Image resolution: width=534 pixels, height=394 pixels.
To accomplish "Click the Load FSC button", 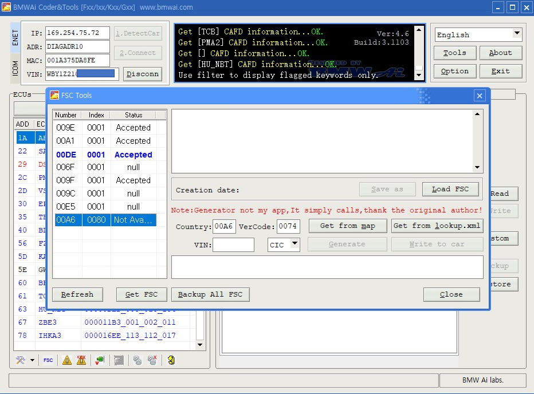I will point(450,189).
